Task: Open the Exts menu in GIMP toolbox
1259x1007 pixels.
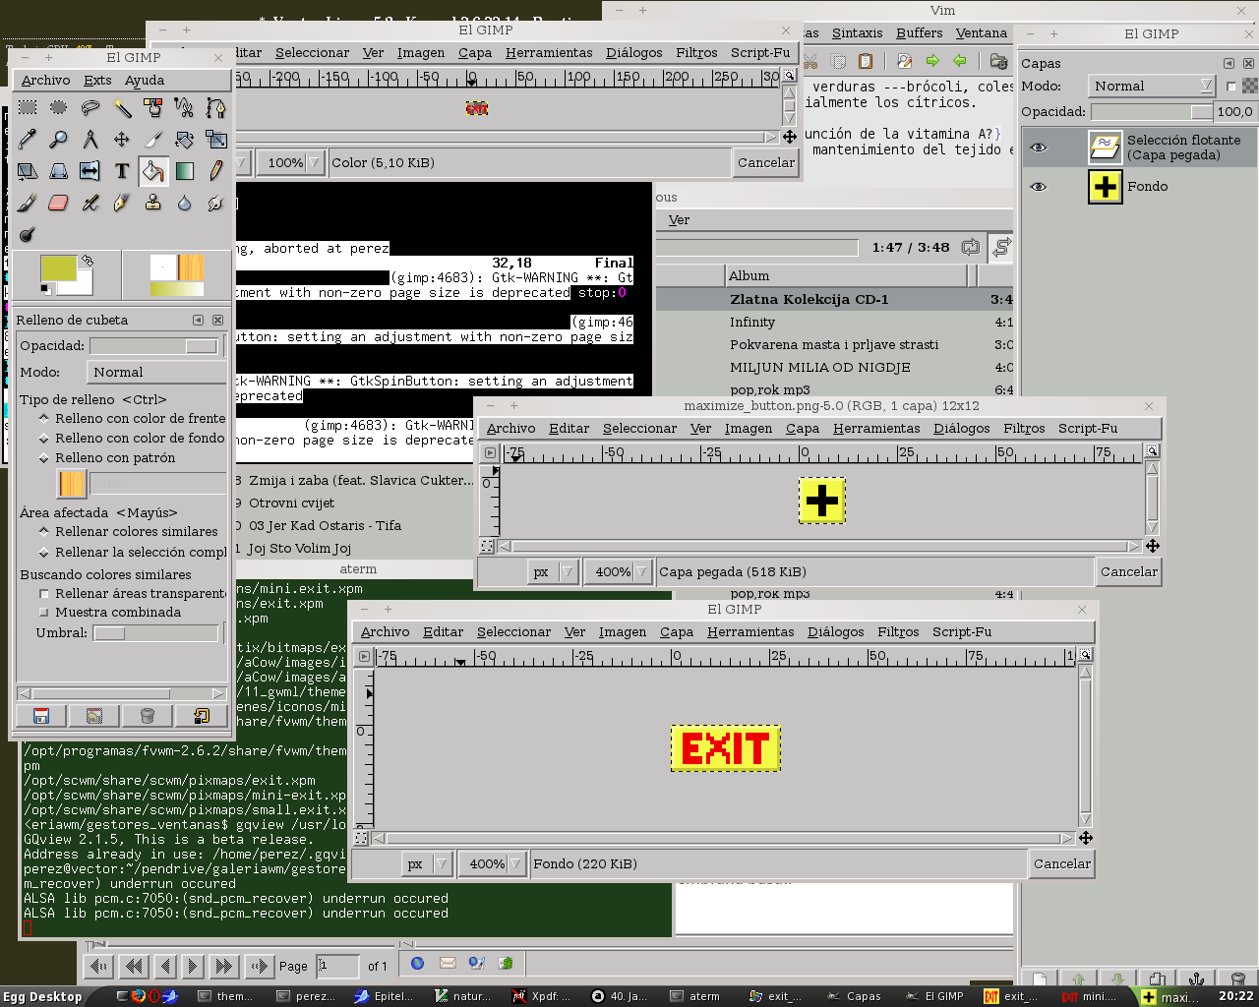Action: coord(97,81)
